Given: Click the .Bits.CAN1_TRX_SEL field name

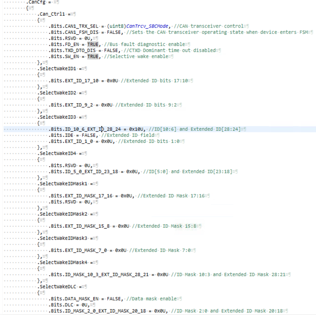Looking at the screenshot, I should (x=73, y=26).
